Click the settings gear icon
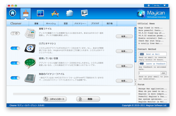The width and height of the screenshot is (176, 116). tap(149, 6)
